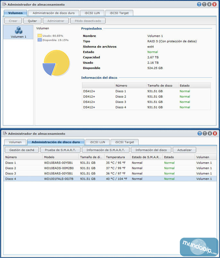The height and width of the screenshot is (258, 220).
Task: Click Tamaño de disco header in top table
Action: point(162,85)
